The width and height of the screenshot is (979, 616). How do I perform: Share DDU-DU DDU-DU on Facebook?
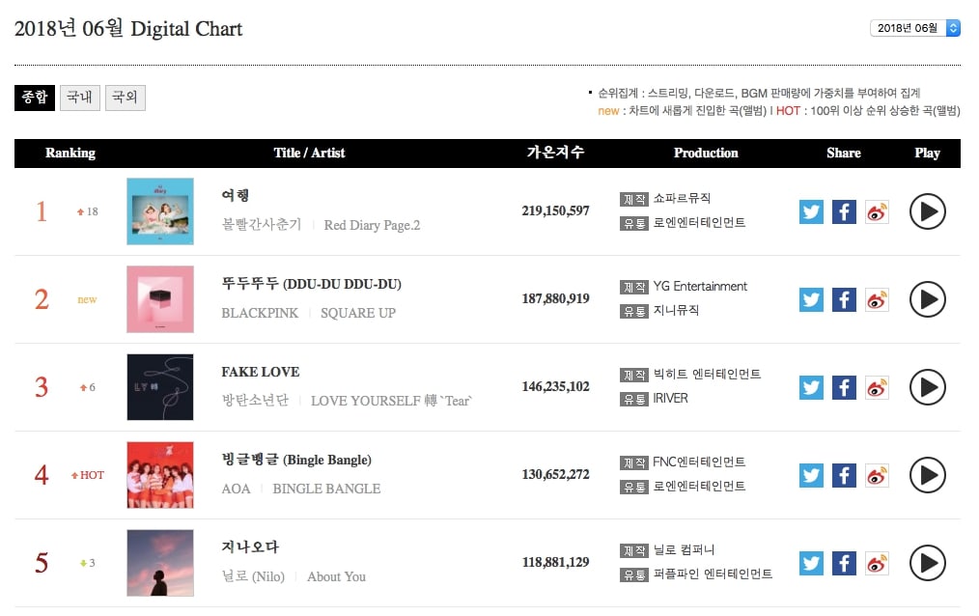click(844, 299)
